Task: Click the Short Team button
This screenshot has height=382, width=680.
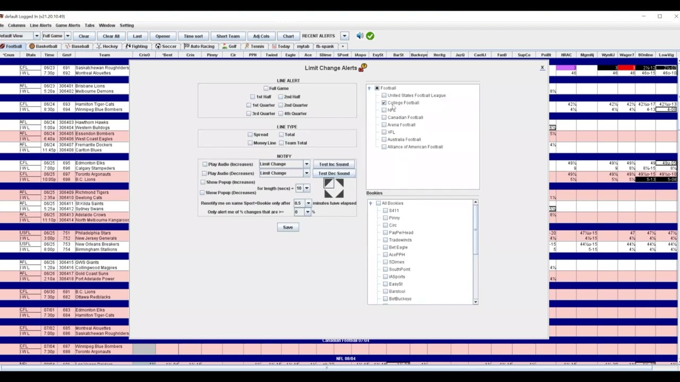Action: pyautogui.click(x=228, y=36)
